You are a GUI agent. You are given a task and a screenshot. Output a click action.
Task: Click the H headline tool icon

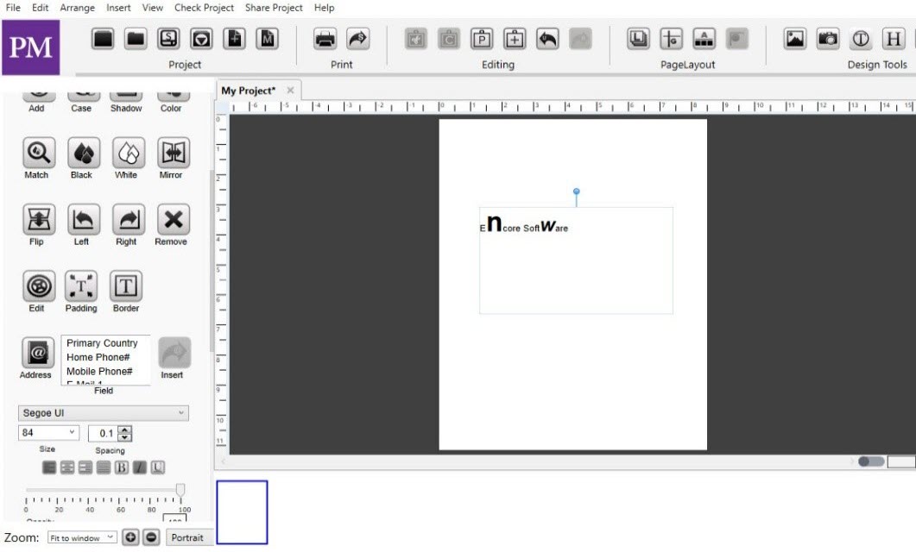pos(894,39)
